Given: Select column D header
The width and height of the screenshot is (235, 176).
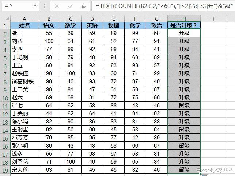Looking at the screenshot, I should [92, 19].
